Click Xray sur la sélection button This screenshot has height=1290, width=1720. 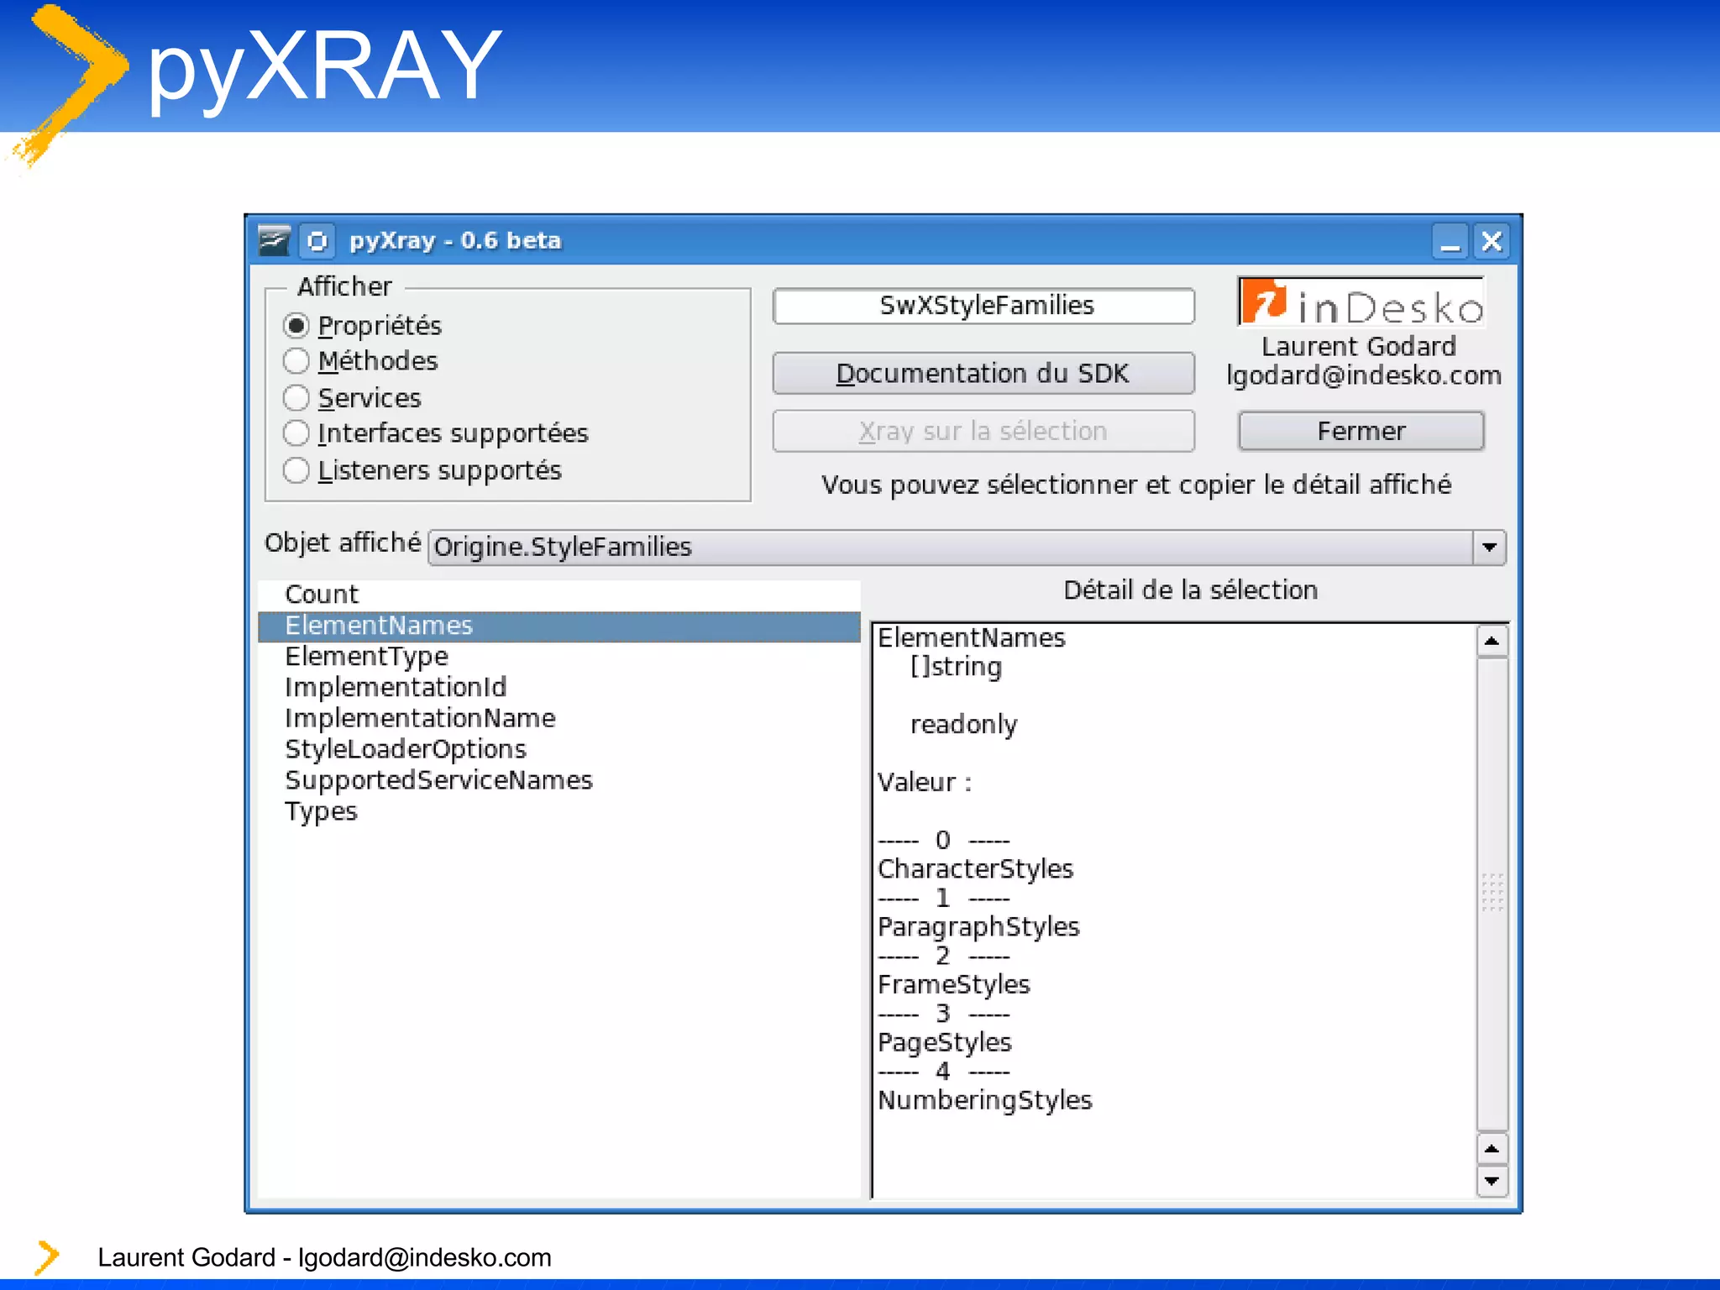click(x=983, y=431)
